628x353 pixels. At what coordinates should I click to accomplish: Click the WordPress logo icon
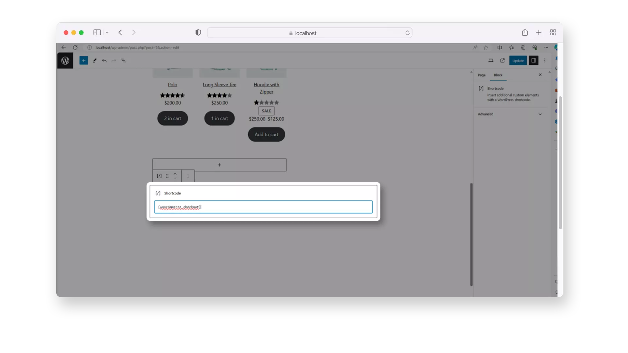(65, 60)
